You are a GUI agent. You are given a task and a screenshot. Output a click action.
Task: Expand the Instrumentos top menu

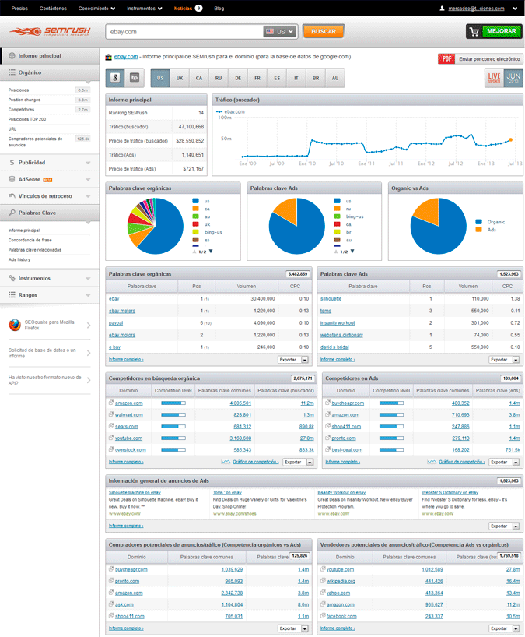pos(145,8)
